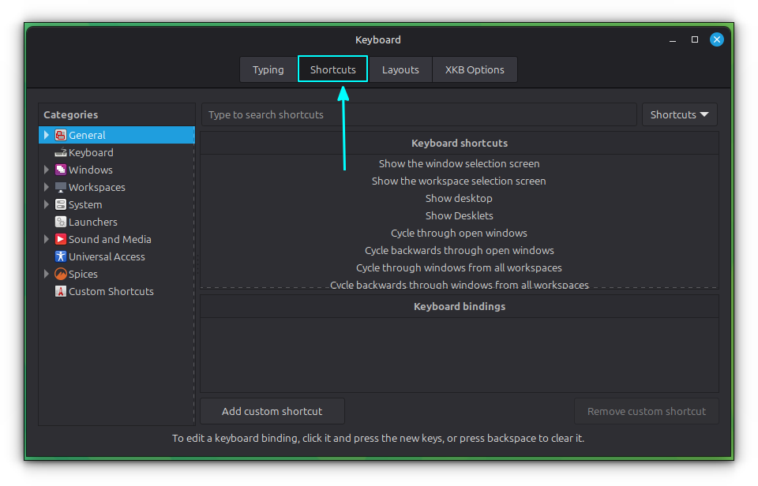
Task: Open the XKB Options tab
Action: pyautogui.click(x=475, y=69)
